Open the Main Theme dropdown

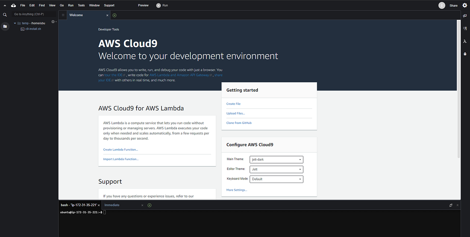[276, 159]
